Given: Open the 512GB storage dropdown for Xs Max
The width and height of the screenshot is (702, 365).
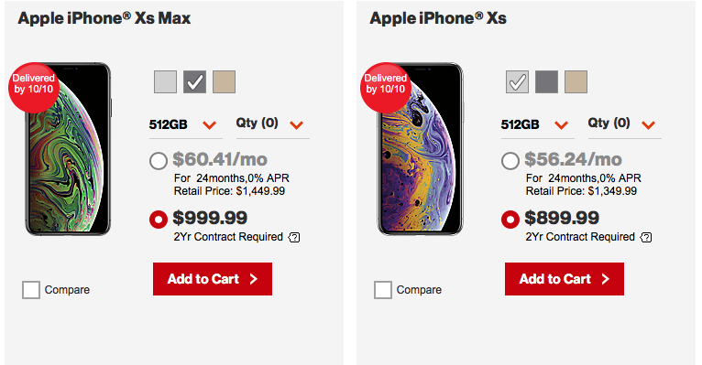Looking at the screenshot, I should 185,125.
